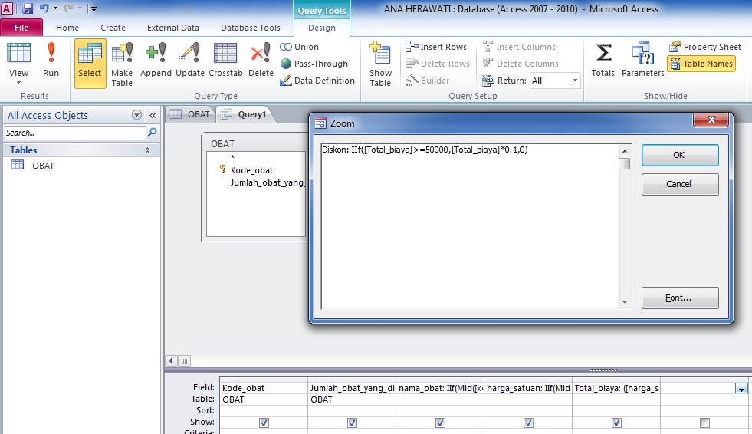This screenshot has width=752, height=434.
Task: Click the Access application icon in title bar
Action: (x=8, y=8)
